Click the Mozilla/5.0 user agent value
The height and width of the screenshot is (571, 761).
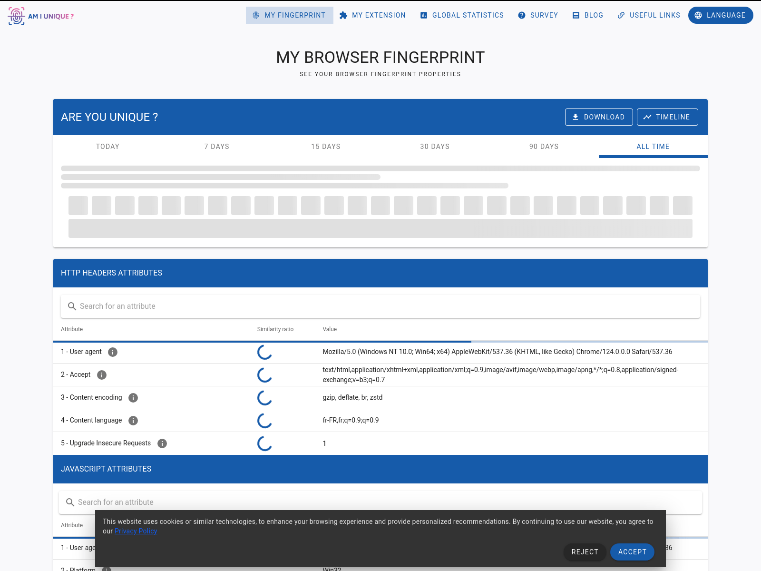[x=498, y=352]
